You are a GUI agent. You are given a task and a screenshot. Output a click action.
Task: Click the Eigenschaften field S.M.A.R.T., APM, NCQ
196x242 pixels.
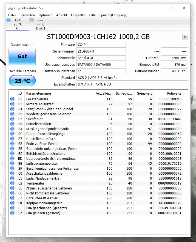click(132, 84)
